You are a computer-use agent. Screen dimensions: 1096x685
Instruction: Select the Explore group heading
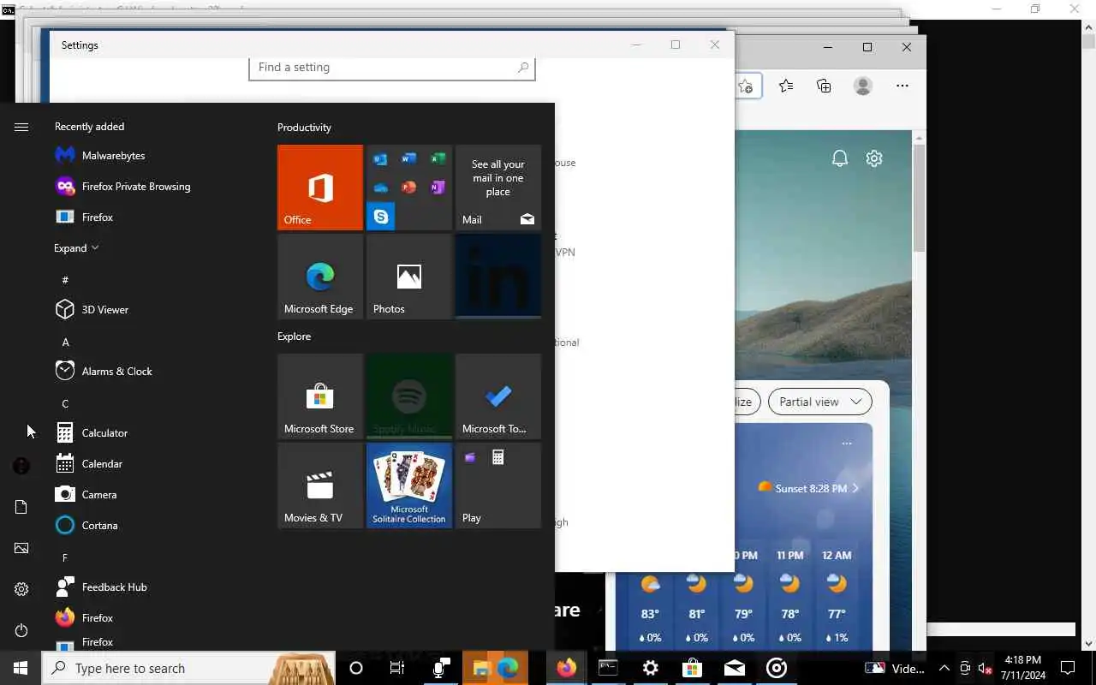coord(294,336)
